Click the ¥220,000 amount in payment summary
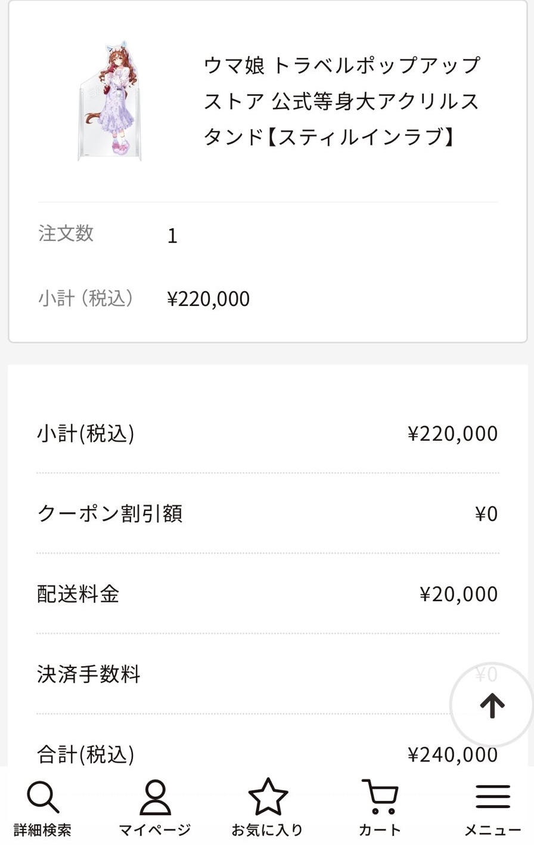Viewport: 534px width, 845px height. tap(452, 434)
